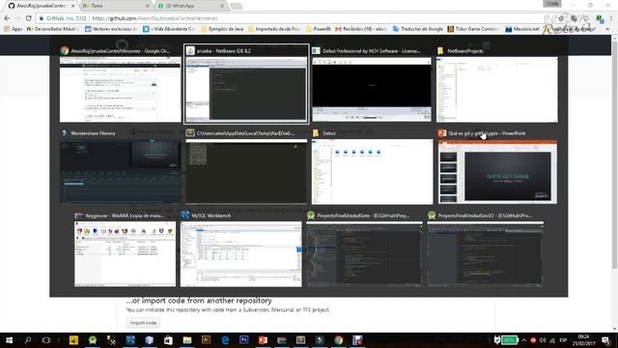This screenshot has width=618, height=348.
Task: Click the page vertical scrollbar
Action: coord(615,154)
